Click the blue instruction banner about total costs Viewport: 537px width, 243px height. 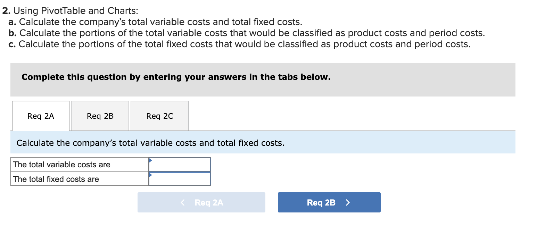click(150, 143)
